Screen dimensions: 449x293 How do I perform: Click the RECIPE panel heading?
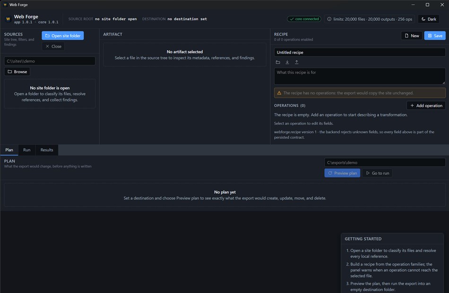(281, 34)
